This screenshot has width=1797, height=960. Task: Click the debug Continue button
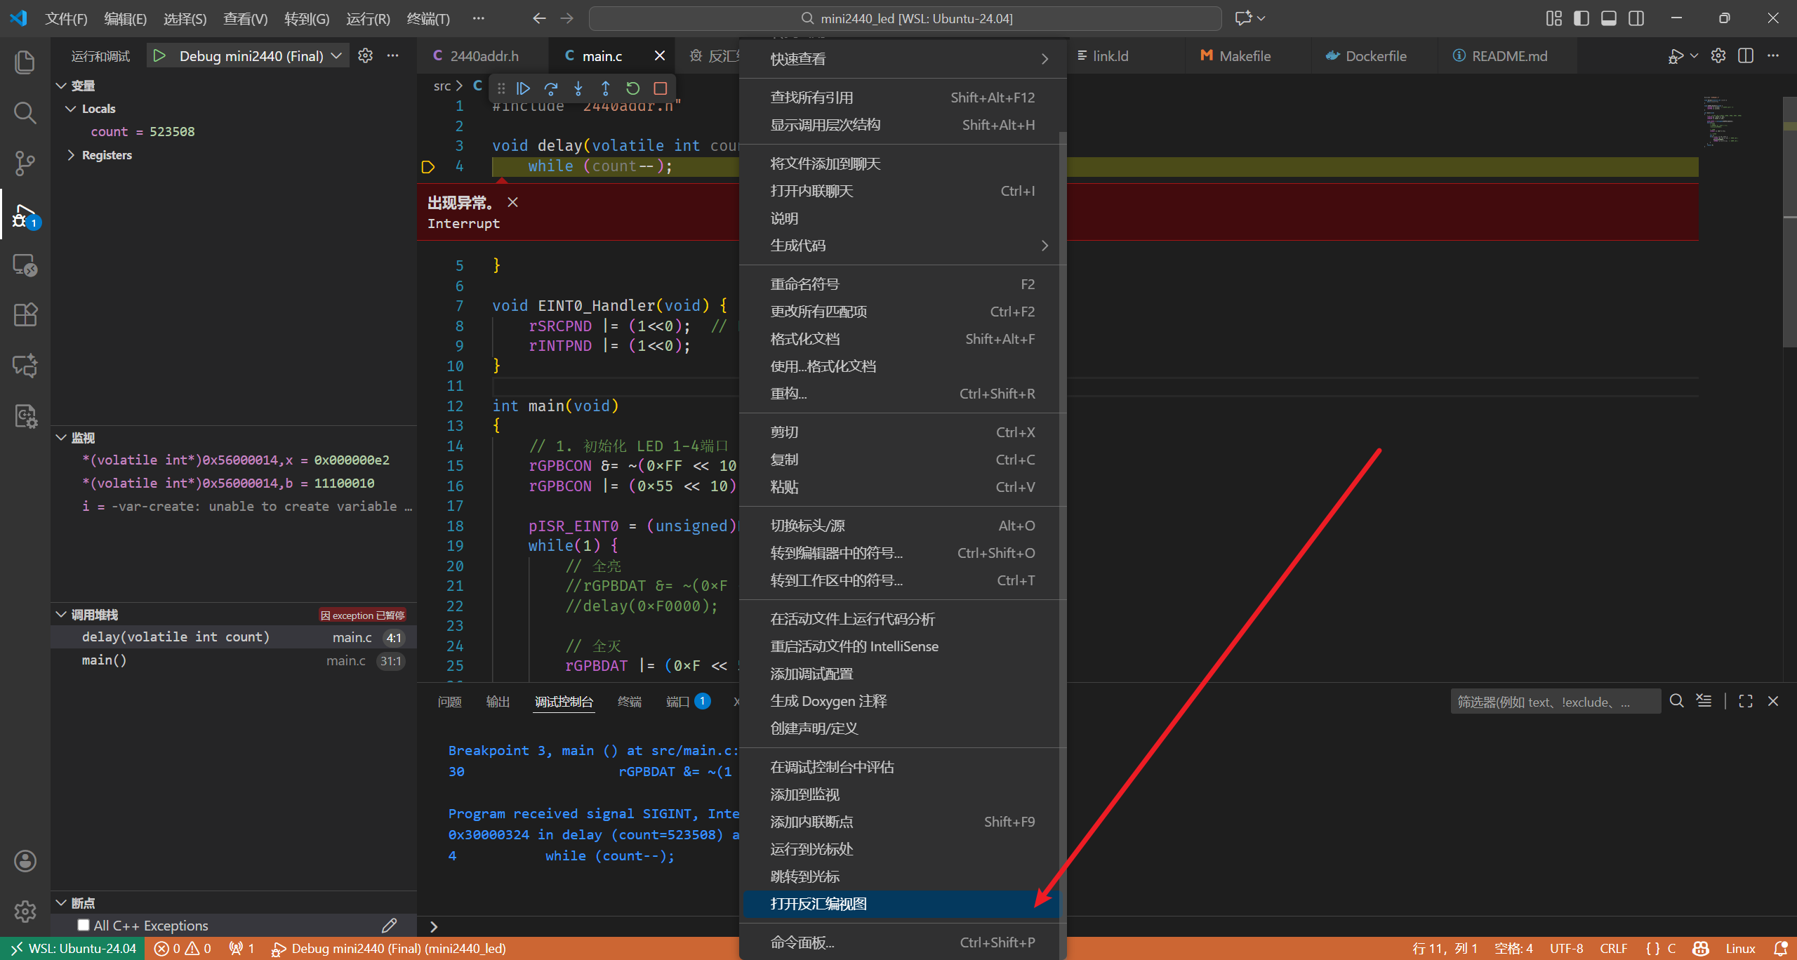click(523, 88)
